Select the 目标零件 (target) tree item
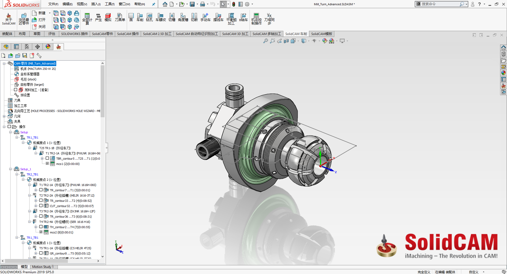 (32, 85)
